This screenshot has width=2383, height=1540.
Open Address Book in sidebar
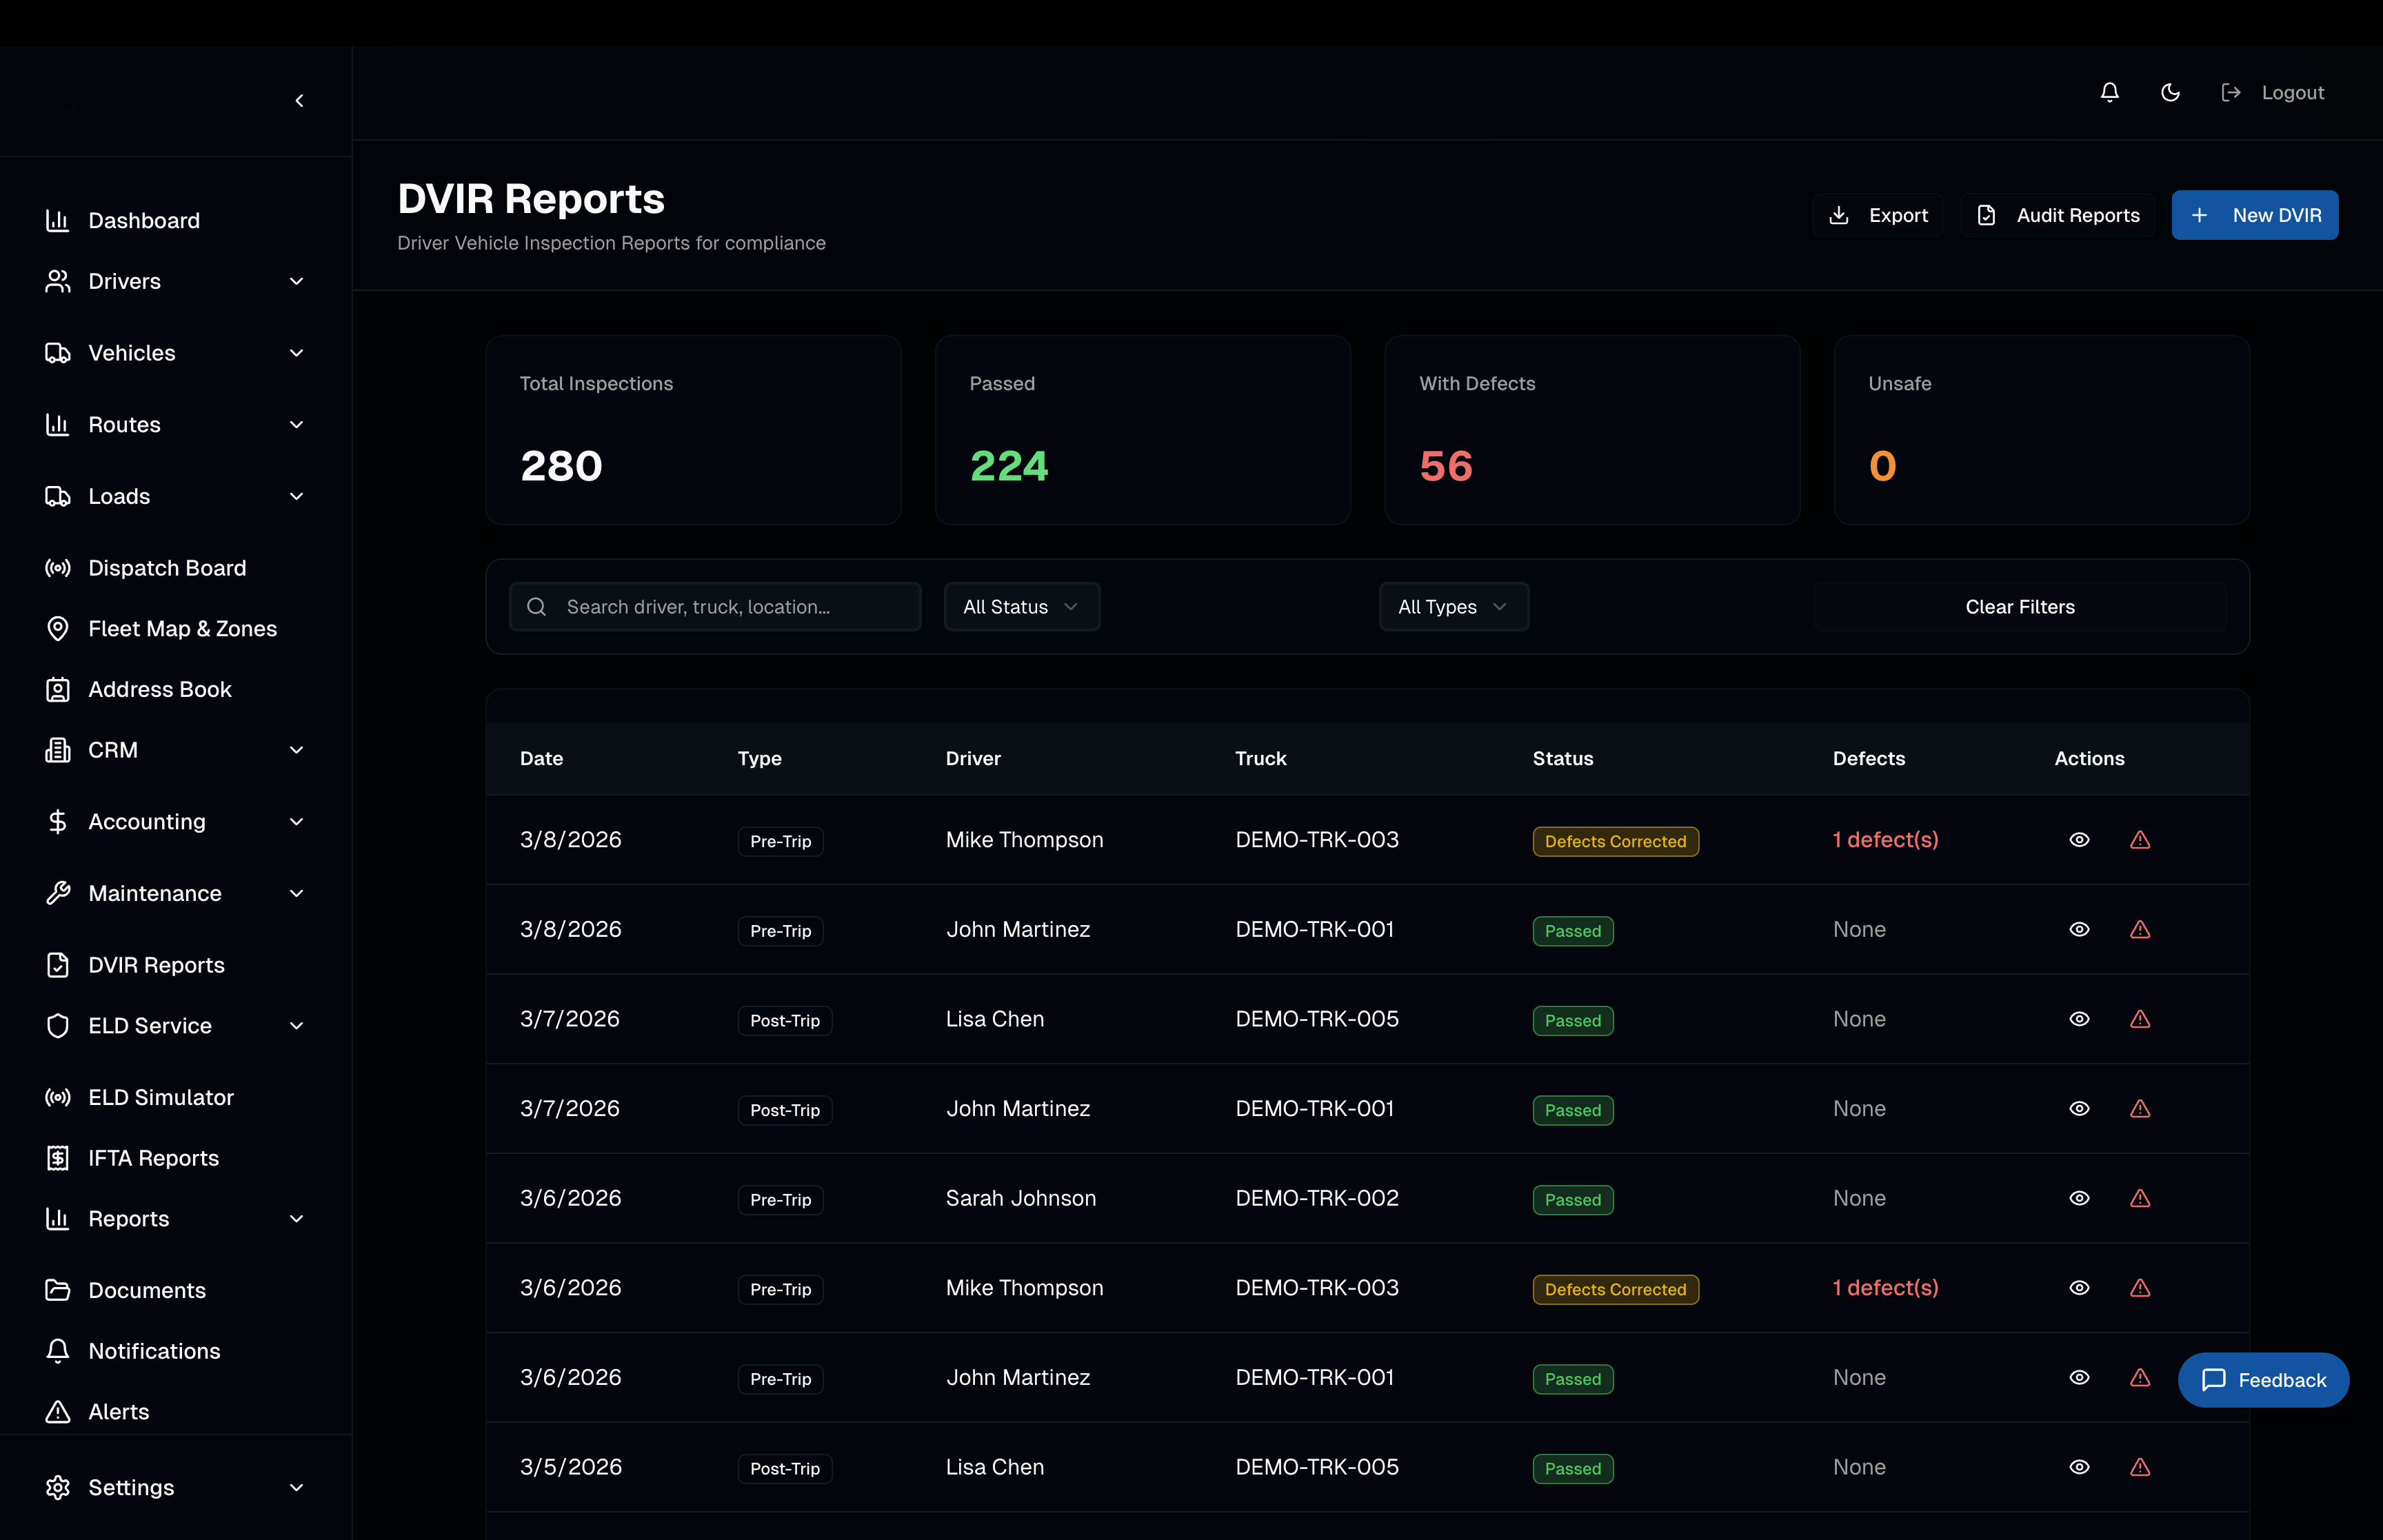pyautogui.click(x=159, y=690)
